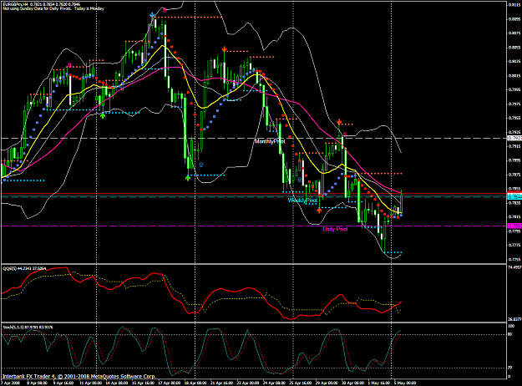
Task: Click the Stochastic 20 level label
Action: pos(510,368)
